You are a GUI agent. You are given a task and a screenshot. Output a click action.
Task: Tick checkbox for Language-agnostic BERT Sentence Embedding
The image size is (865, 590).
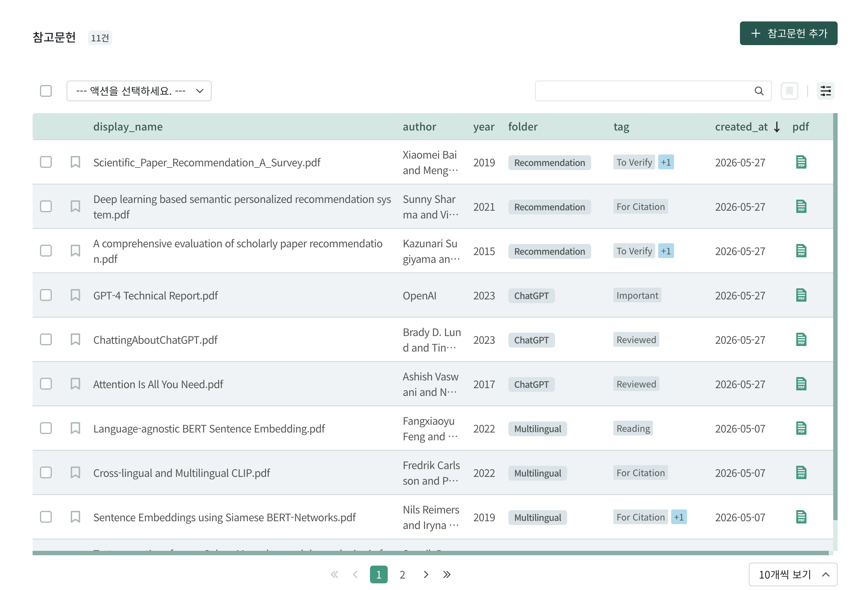point(46,428)
